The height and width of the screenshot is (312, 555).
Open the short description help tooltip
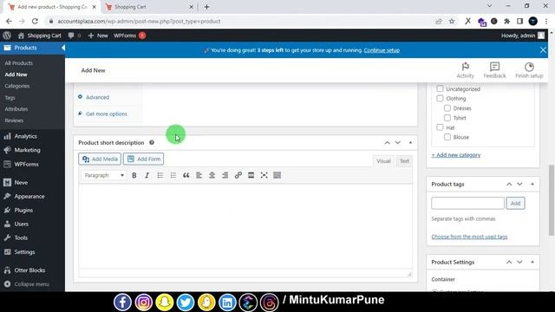(152, 142)
